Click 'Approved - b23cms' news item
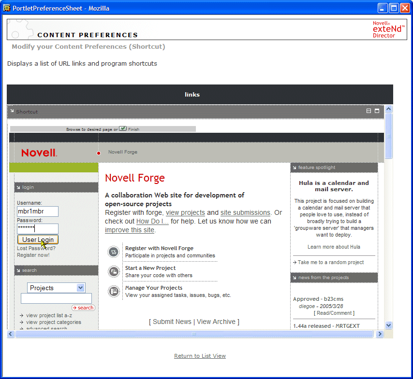The height and width of the screenshot is (379, 413). (318, 299)
